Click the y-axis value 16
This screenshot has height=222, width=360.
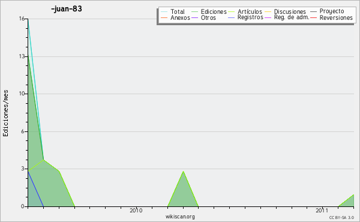[x=22, y=19]
